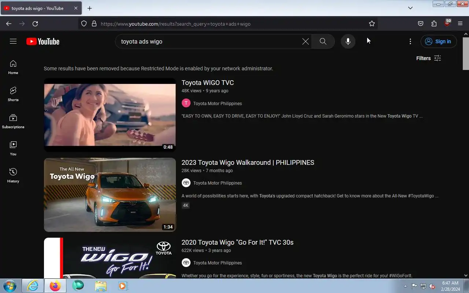The height and width of the screenshot is (293, 469).
Task: Click Firefox in the taskbar
Action: point(55,286)
